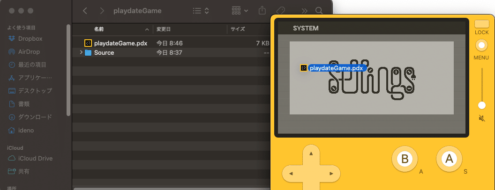The height and width of the screenshot is (190, 495).
Task: Open Finder search
Action: [319, 11]
